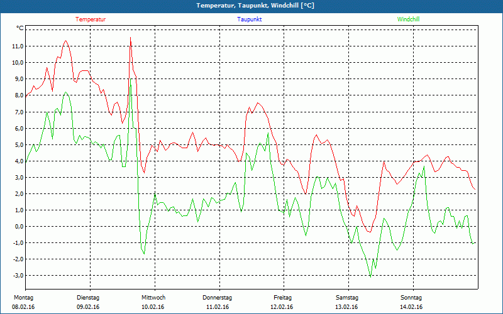Click the chart title 'Temperatur, Taupunkt, Windchill [°C]'
Viewport: 503px width, 314px height.
[255, 6]
